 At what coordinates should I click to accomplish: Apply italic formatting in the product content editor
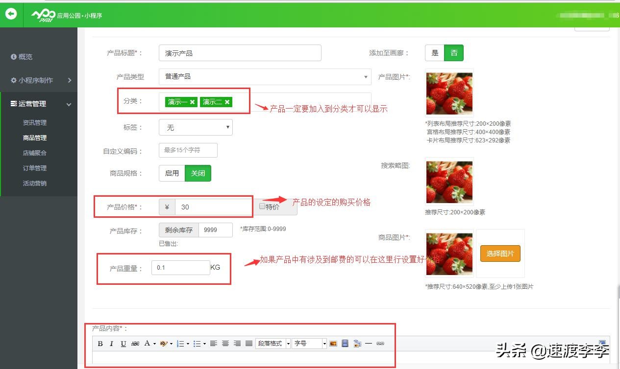(111, 343)
